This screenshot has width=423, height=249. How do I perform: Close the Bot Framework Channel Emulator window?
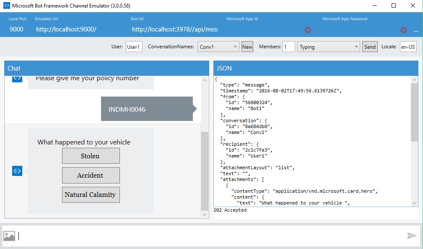(x=413, y=6)
